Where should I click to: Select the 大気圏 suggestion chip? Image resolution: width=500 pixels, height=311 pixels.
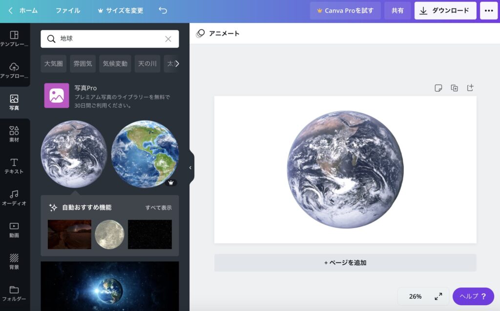53,64
